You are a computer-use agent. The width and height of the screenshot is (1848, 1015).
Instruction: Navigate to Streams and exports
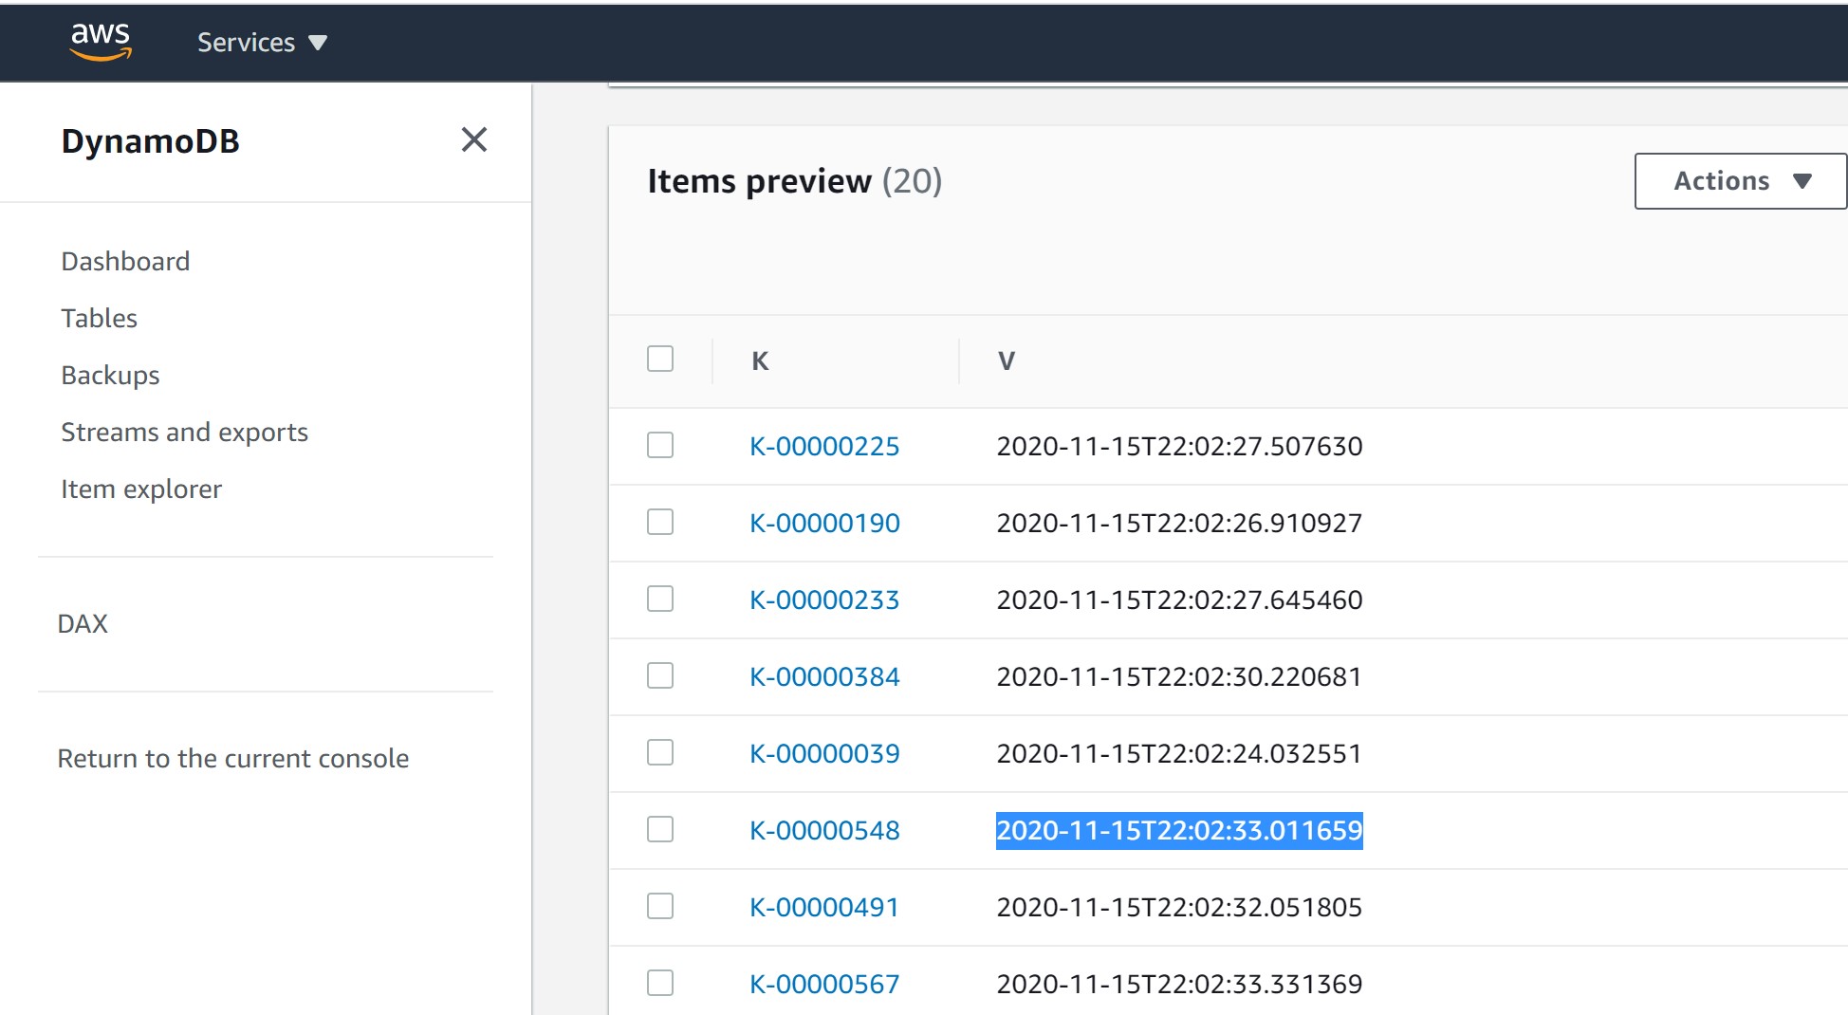pos(184,433)
